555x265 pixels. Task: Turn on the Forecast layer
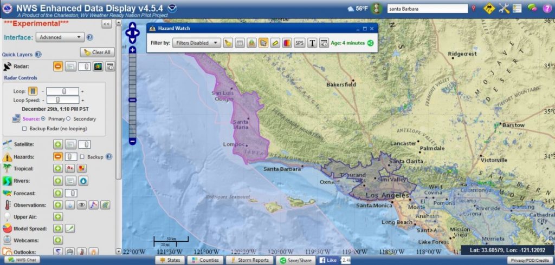point(58,193)
